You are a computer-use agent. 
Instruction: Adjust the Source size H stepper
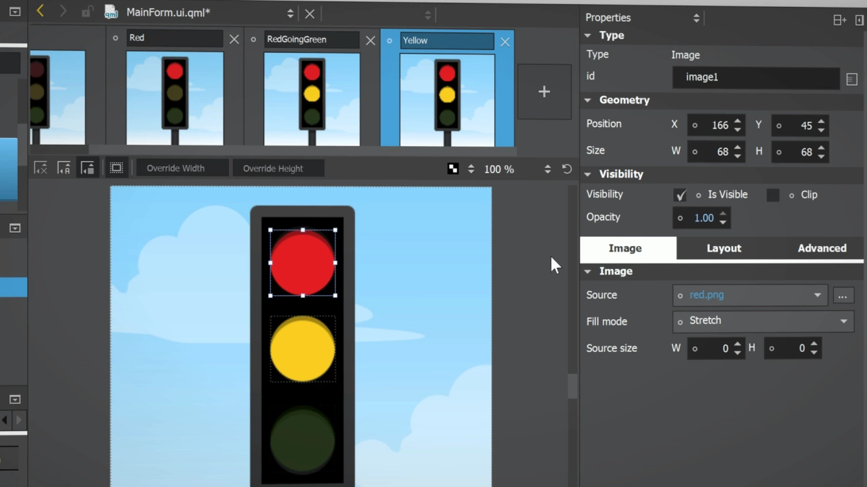813,348
